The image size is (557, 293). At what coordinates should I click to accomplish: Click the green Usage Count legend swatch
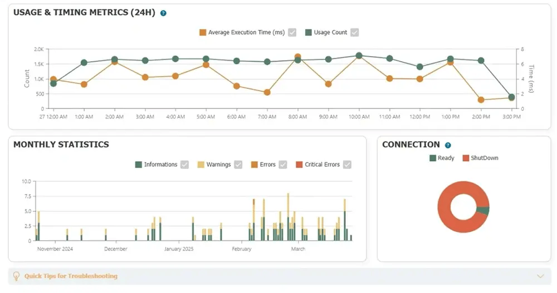click(x=309, y=32)
